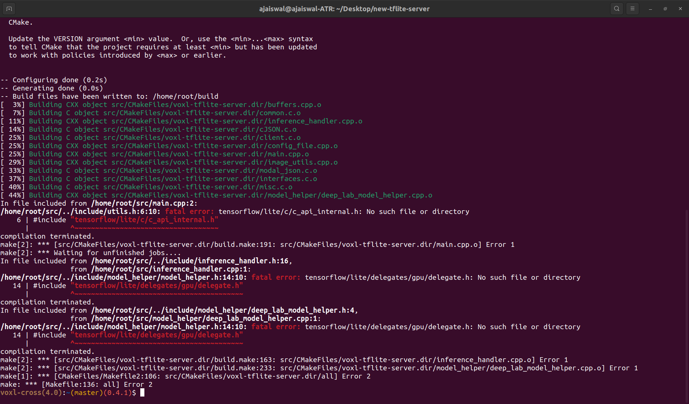Click the voxl-cross(4.0) prompt text
Image resolution: width=689 pixels, height=404 pixels.
click(x=31, y=393)
